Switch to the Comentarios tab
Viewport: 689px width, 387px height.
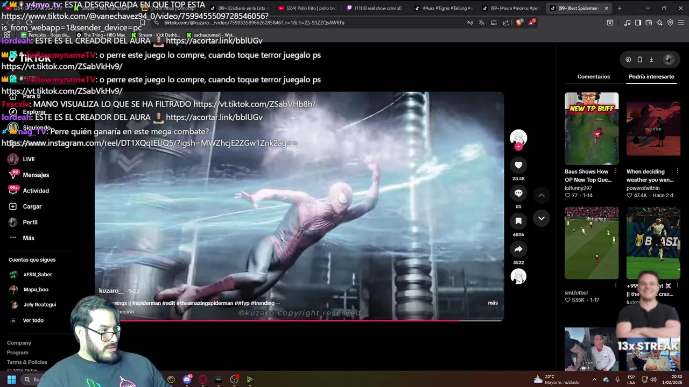pos(594,77)
